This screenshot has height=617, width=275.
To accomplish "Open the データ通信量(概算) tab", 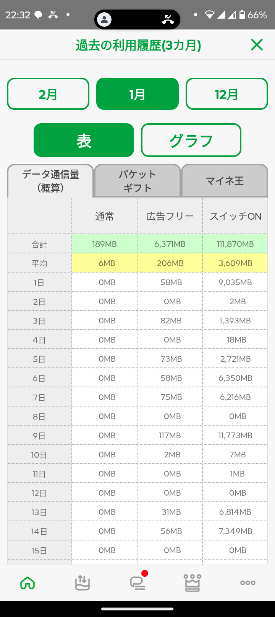I will click(x=50, y=181).
